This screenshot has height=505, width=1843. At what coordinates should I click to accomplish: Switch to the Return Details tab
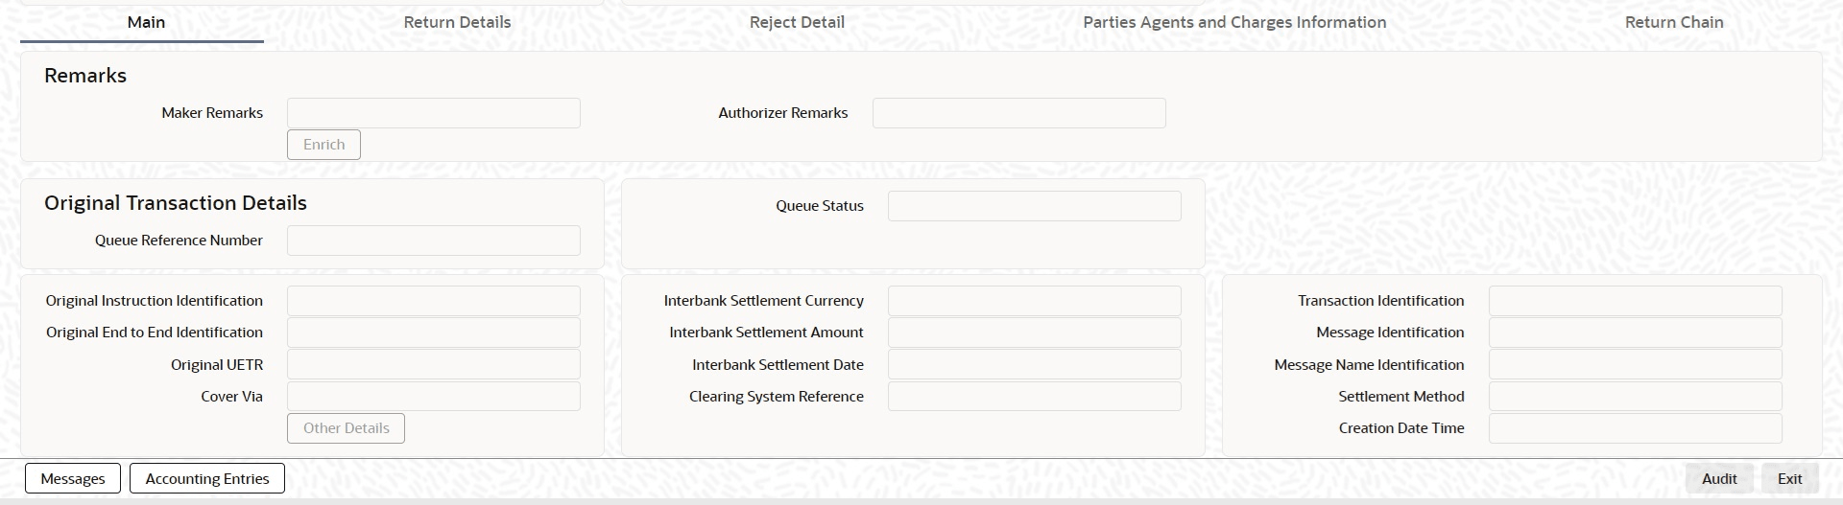tap(457, 22)
